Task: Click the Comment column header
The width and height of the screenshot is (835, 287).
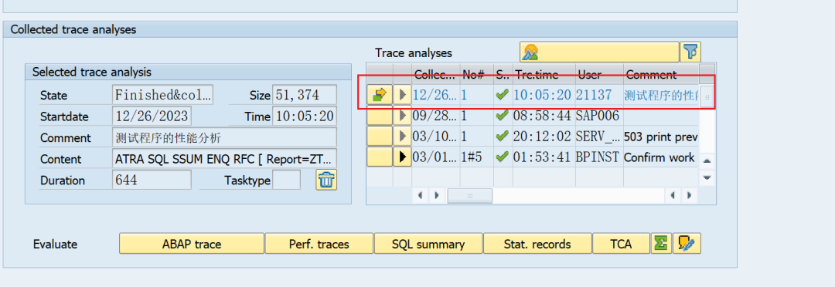Action: coord(660,74)
